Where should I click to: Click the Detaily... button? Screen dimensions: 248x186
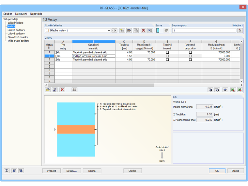coord(72,171)
